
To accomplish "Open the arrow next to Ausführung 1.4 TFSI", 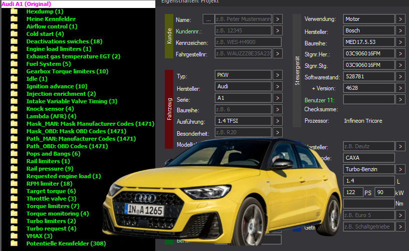I will (278, 121).
